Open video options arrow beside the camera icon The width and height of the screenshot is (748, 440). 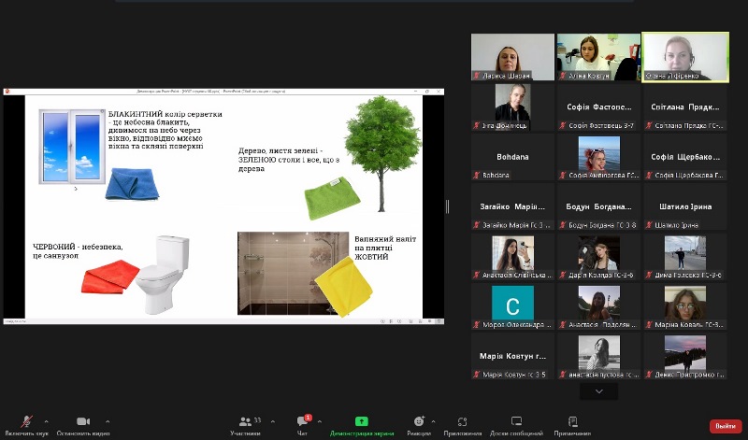pos(108,421)
